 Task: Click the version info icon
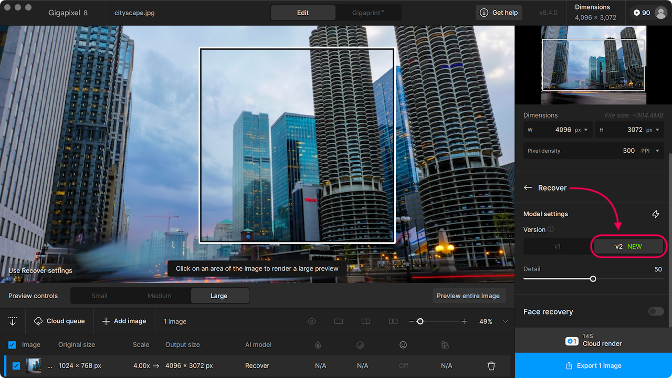[x=551, y=229]
